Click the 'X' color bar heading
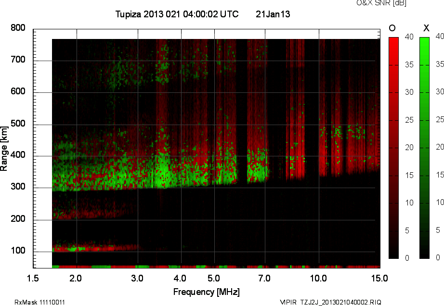Viewport: 444px width, 306px height. [426, 28]
